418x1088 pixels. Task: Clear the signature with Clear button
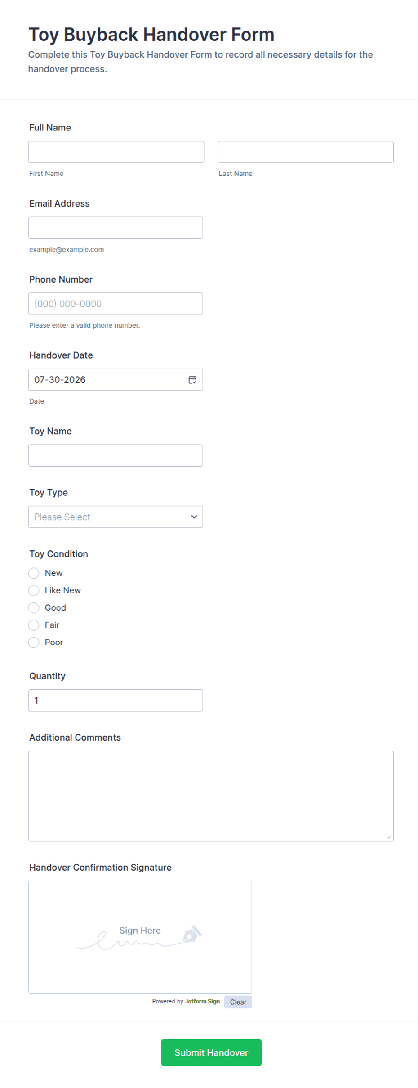coord(238,1002)
